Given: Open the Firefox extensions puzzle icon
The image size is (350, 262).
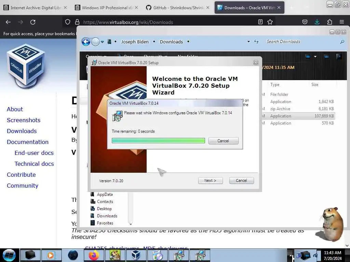Looking at the screenshot, I should point(329,22).
